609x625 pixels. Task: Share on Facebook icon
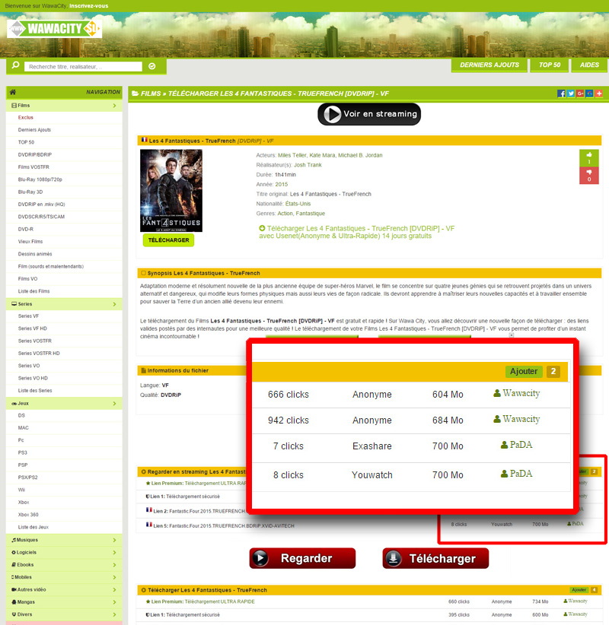(561, 94)
